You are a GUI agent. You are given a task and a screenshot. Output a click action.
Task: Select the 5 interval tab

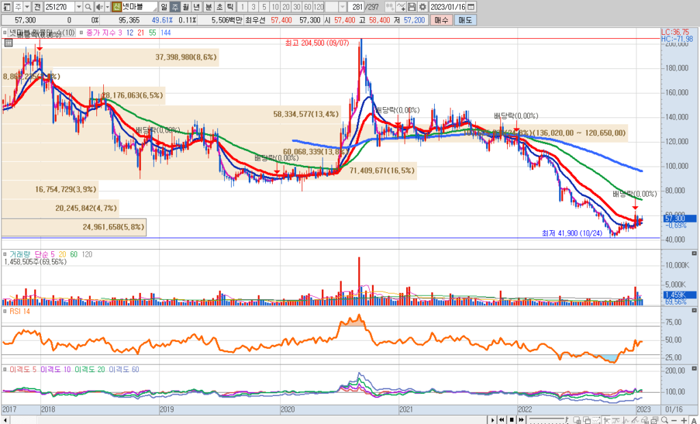265,7
